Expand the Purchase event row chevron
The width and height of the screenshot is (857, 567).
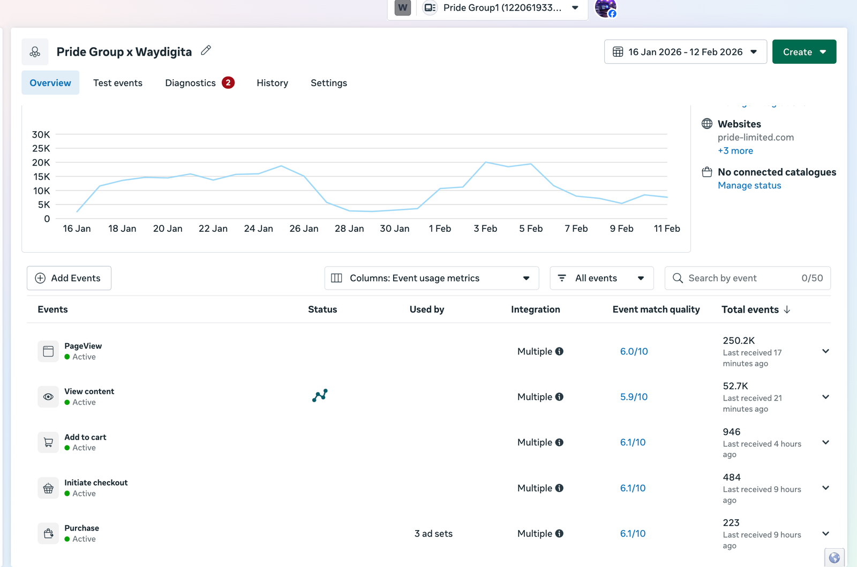[825, 533]
